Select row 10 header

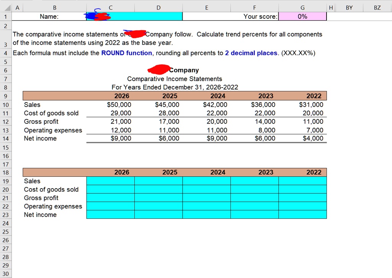(x=6, y=105)
